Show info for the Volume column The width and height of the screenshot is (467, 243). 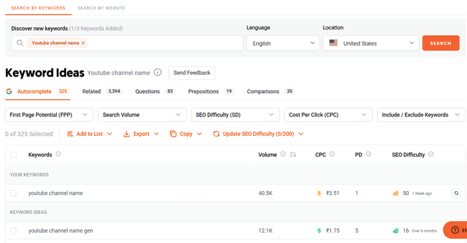[283, 154]
